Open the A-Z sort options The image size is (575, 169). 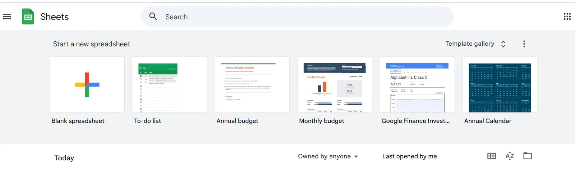pos(510,156)
